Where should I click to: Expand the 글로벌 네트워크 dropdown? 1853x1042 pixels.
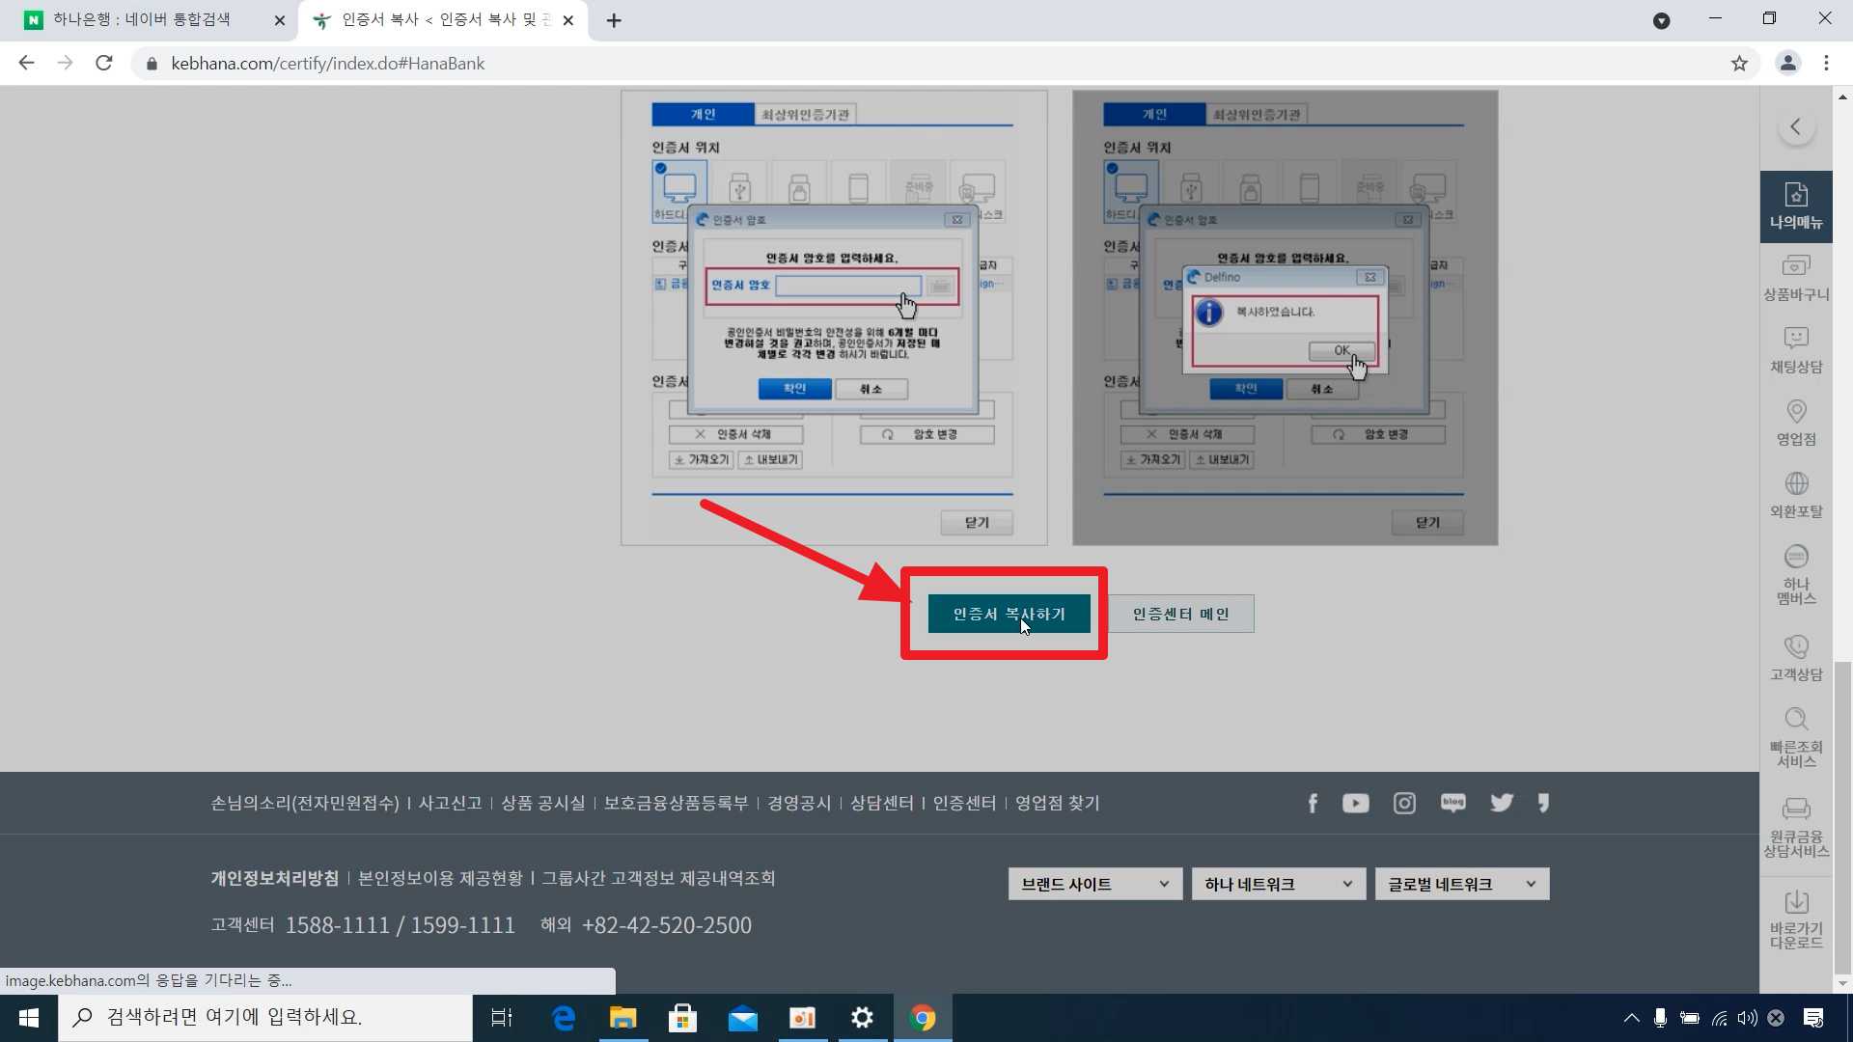1461,884
